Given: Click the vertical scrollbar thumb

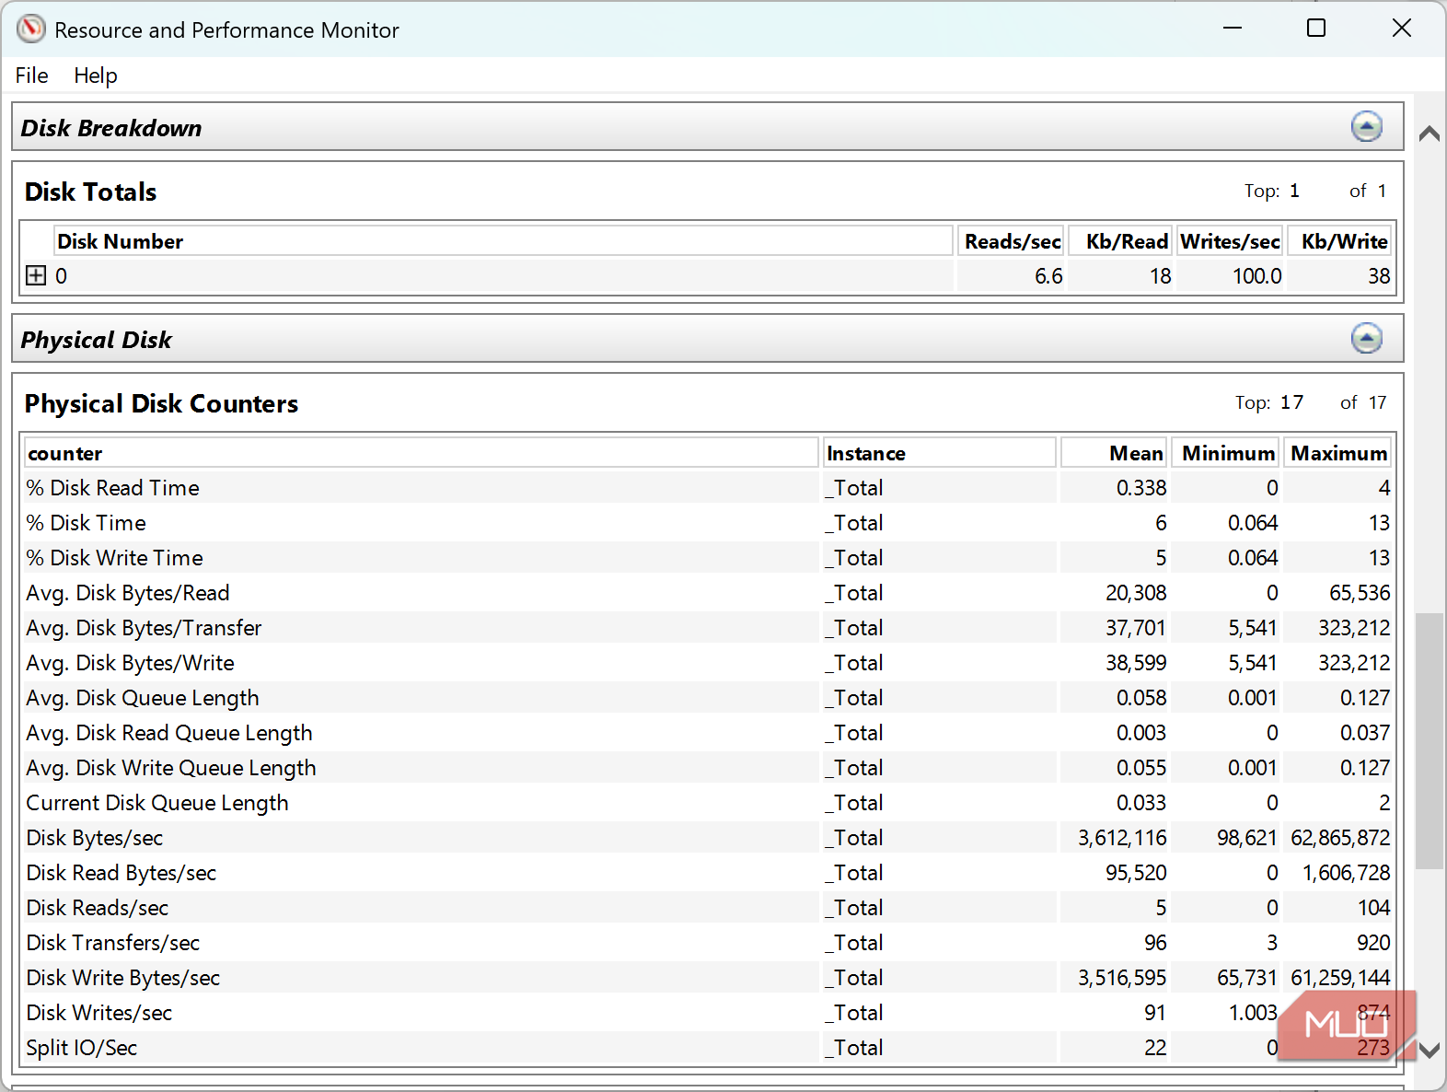Looking at the screenshot, I should click(1429, 741).
